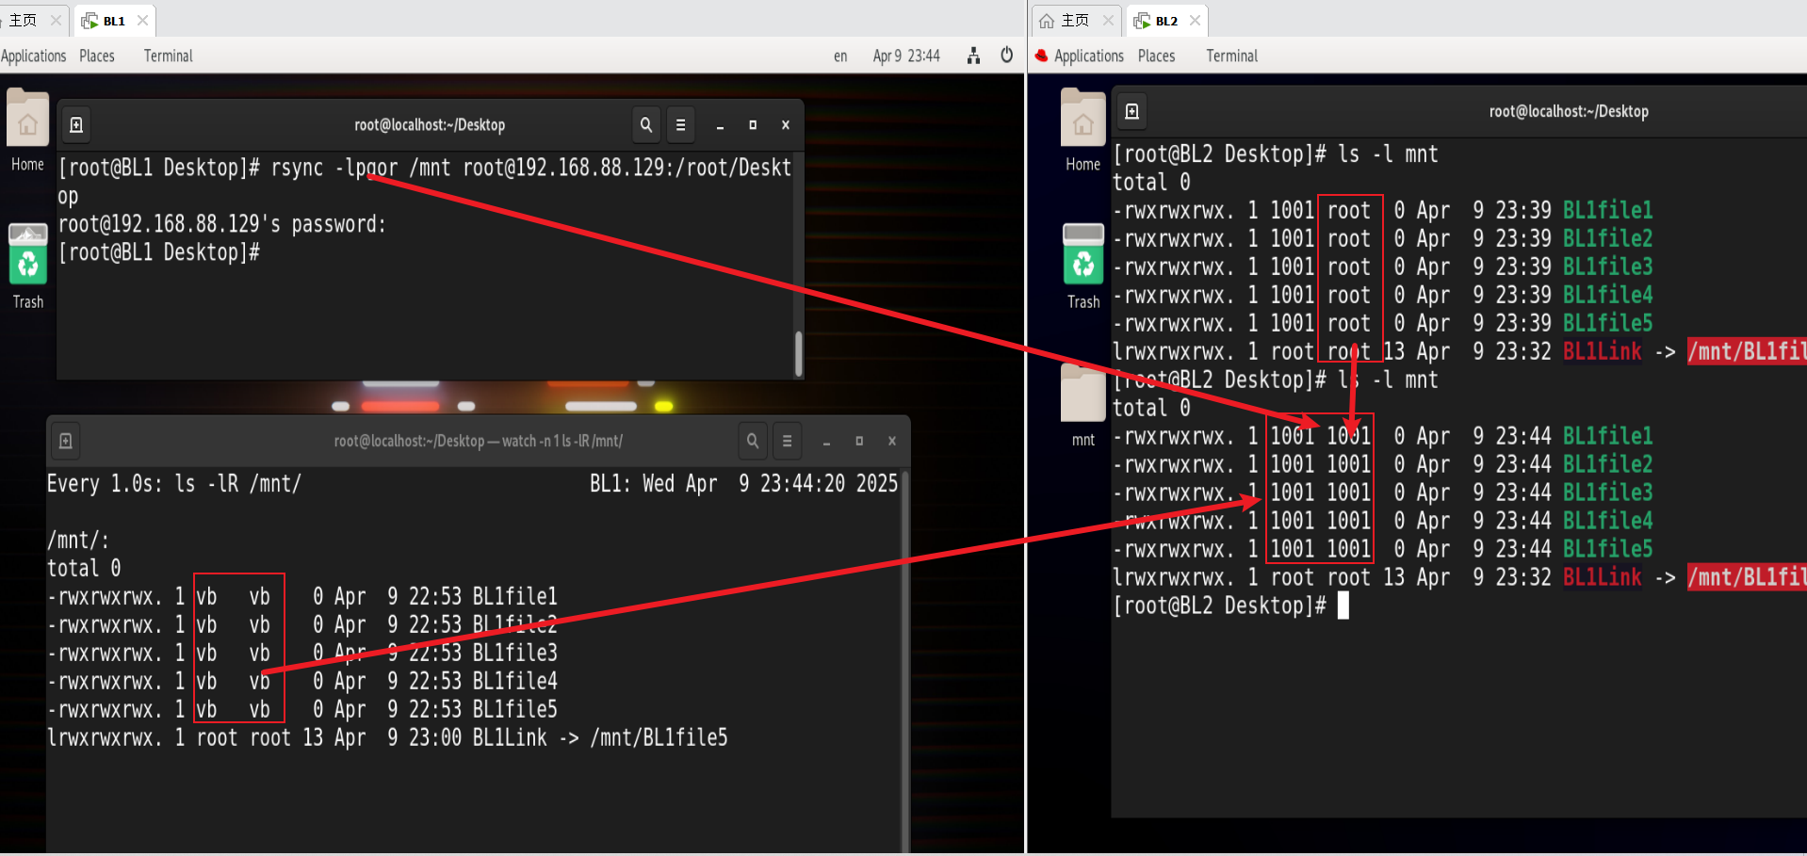The width and height of the screenshot is (1807, 856).
Task: Close 主页 tab in right pane
Action: coord(1108,20)
